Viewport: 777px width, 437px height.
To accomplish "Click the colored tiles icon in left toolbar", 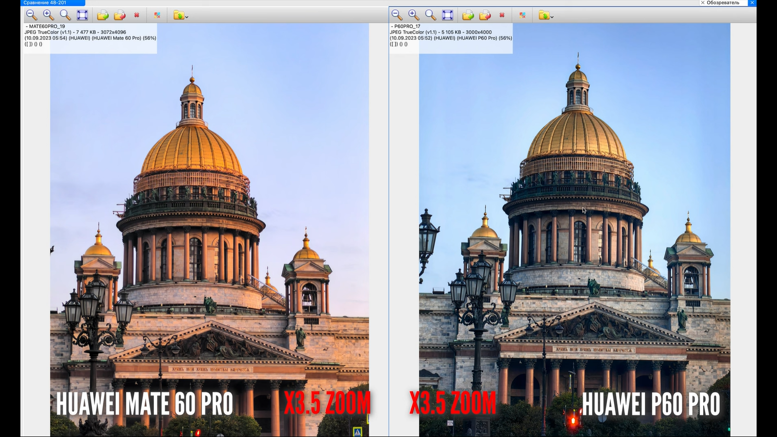I will 157,16.
